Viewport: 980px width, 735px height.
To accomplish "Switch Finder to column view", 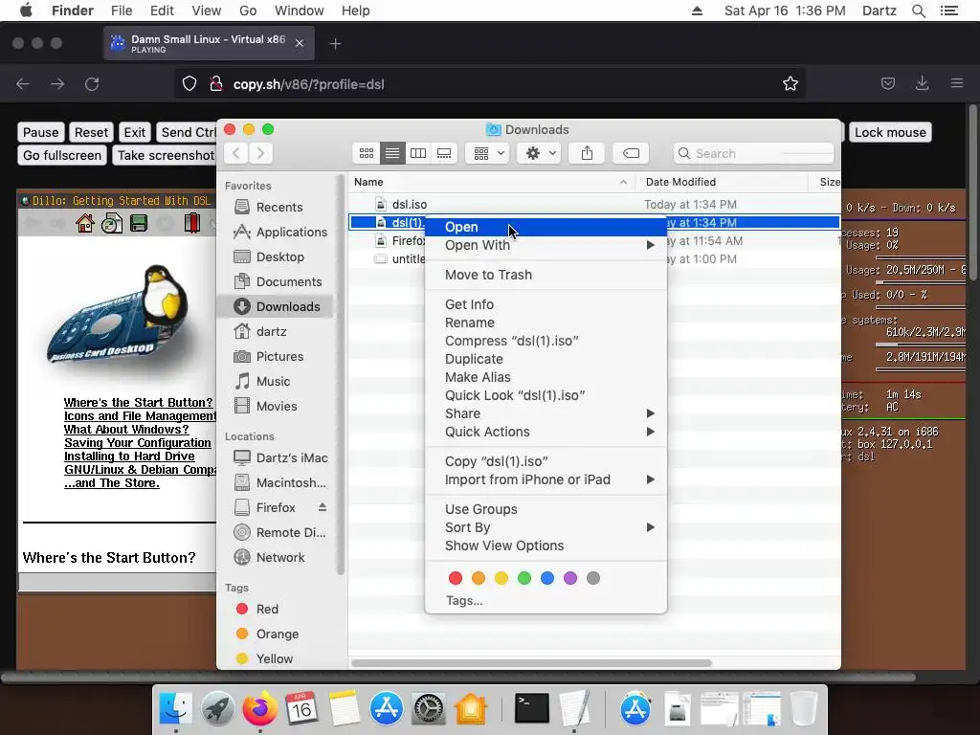I will click(x=418, y=153).
